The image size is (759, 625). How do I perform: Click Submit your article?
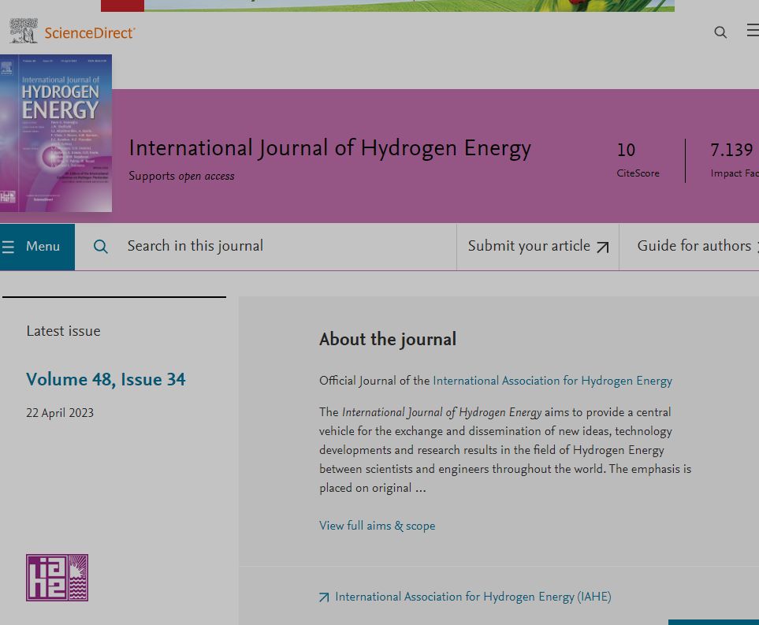(x=528, y=246)
